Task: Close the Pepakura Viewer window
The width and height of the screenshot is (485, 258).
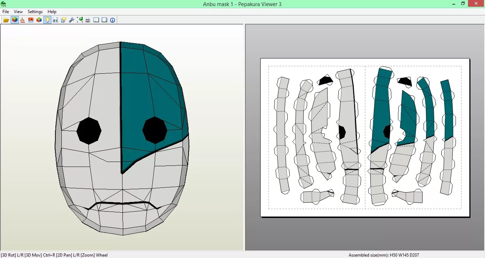Action: tap(476, 4)
